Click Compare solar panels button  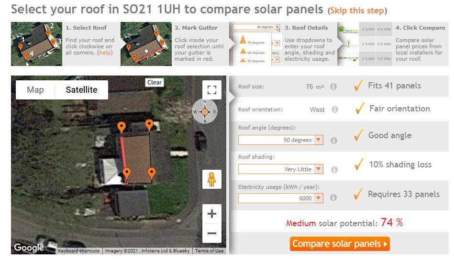(x=340, y=244)
